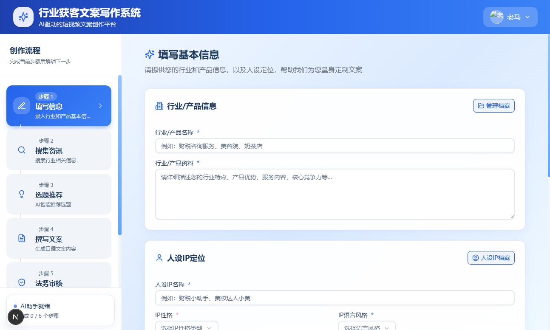Open the 老马 user account dropdown
Screen dimensions: 550x330
510,17
